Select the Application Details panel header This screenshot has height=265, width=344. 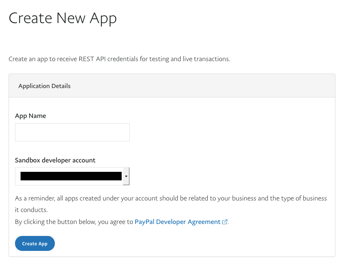click(172, 86)
